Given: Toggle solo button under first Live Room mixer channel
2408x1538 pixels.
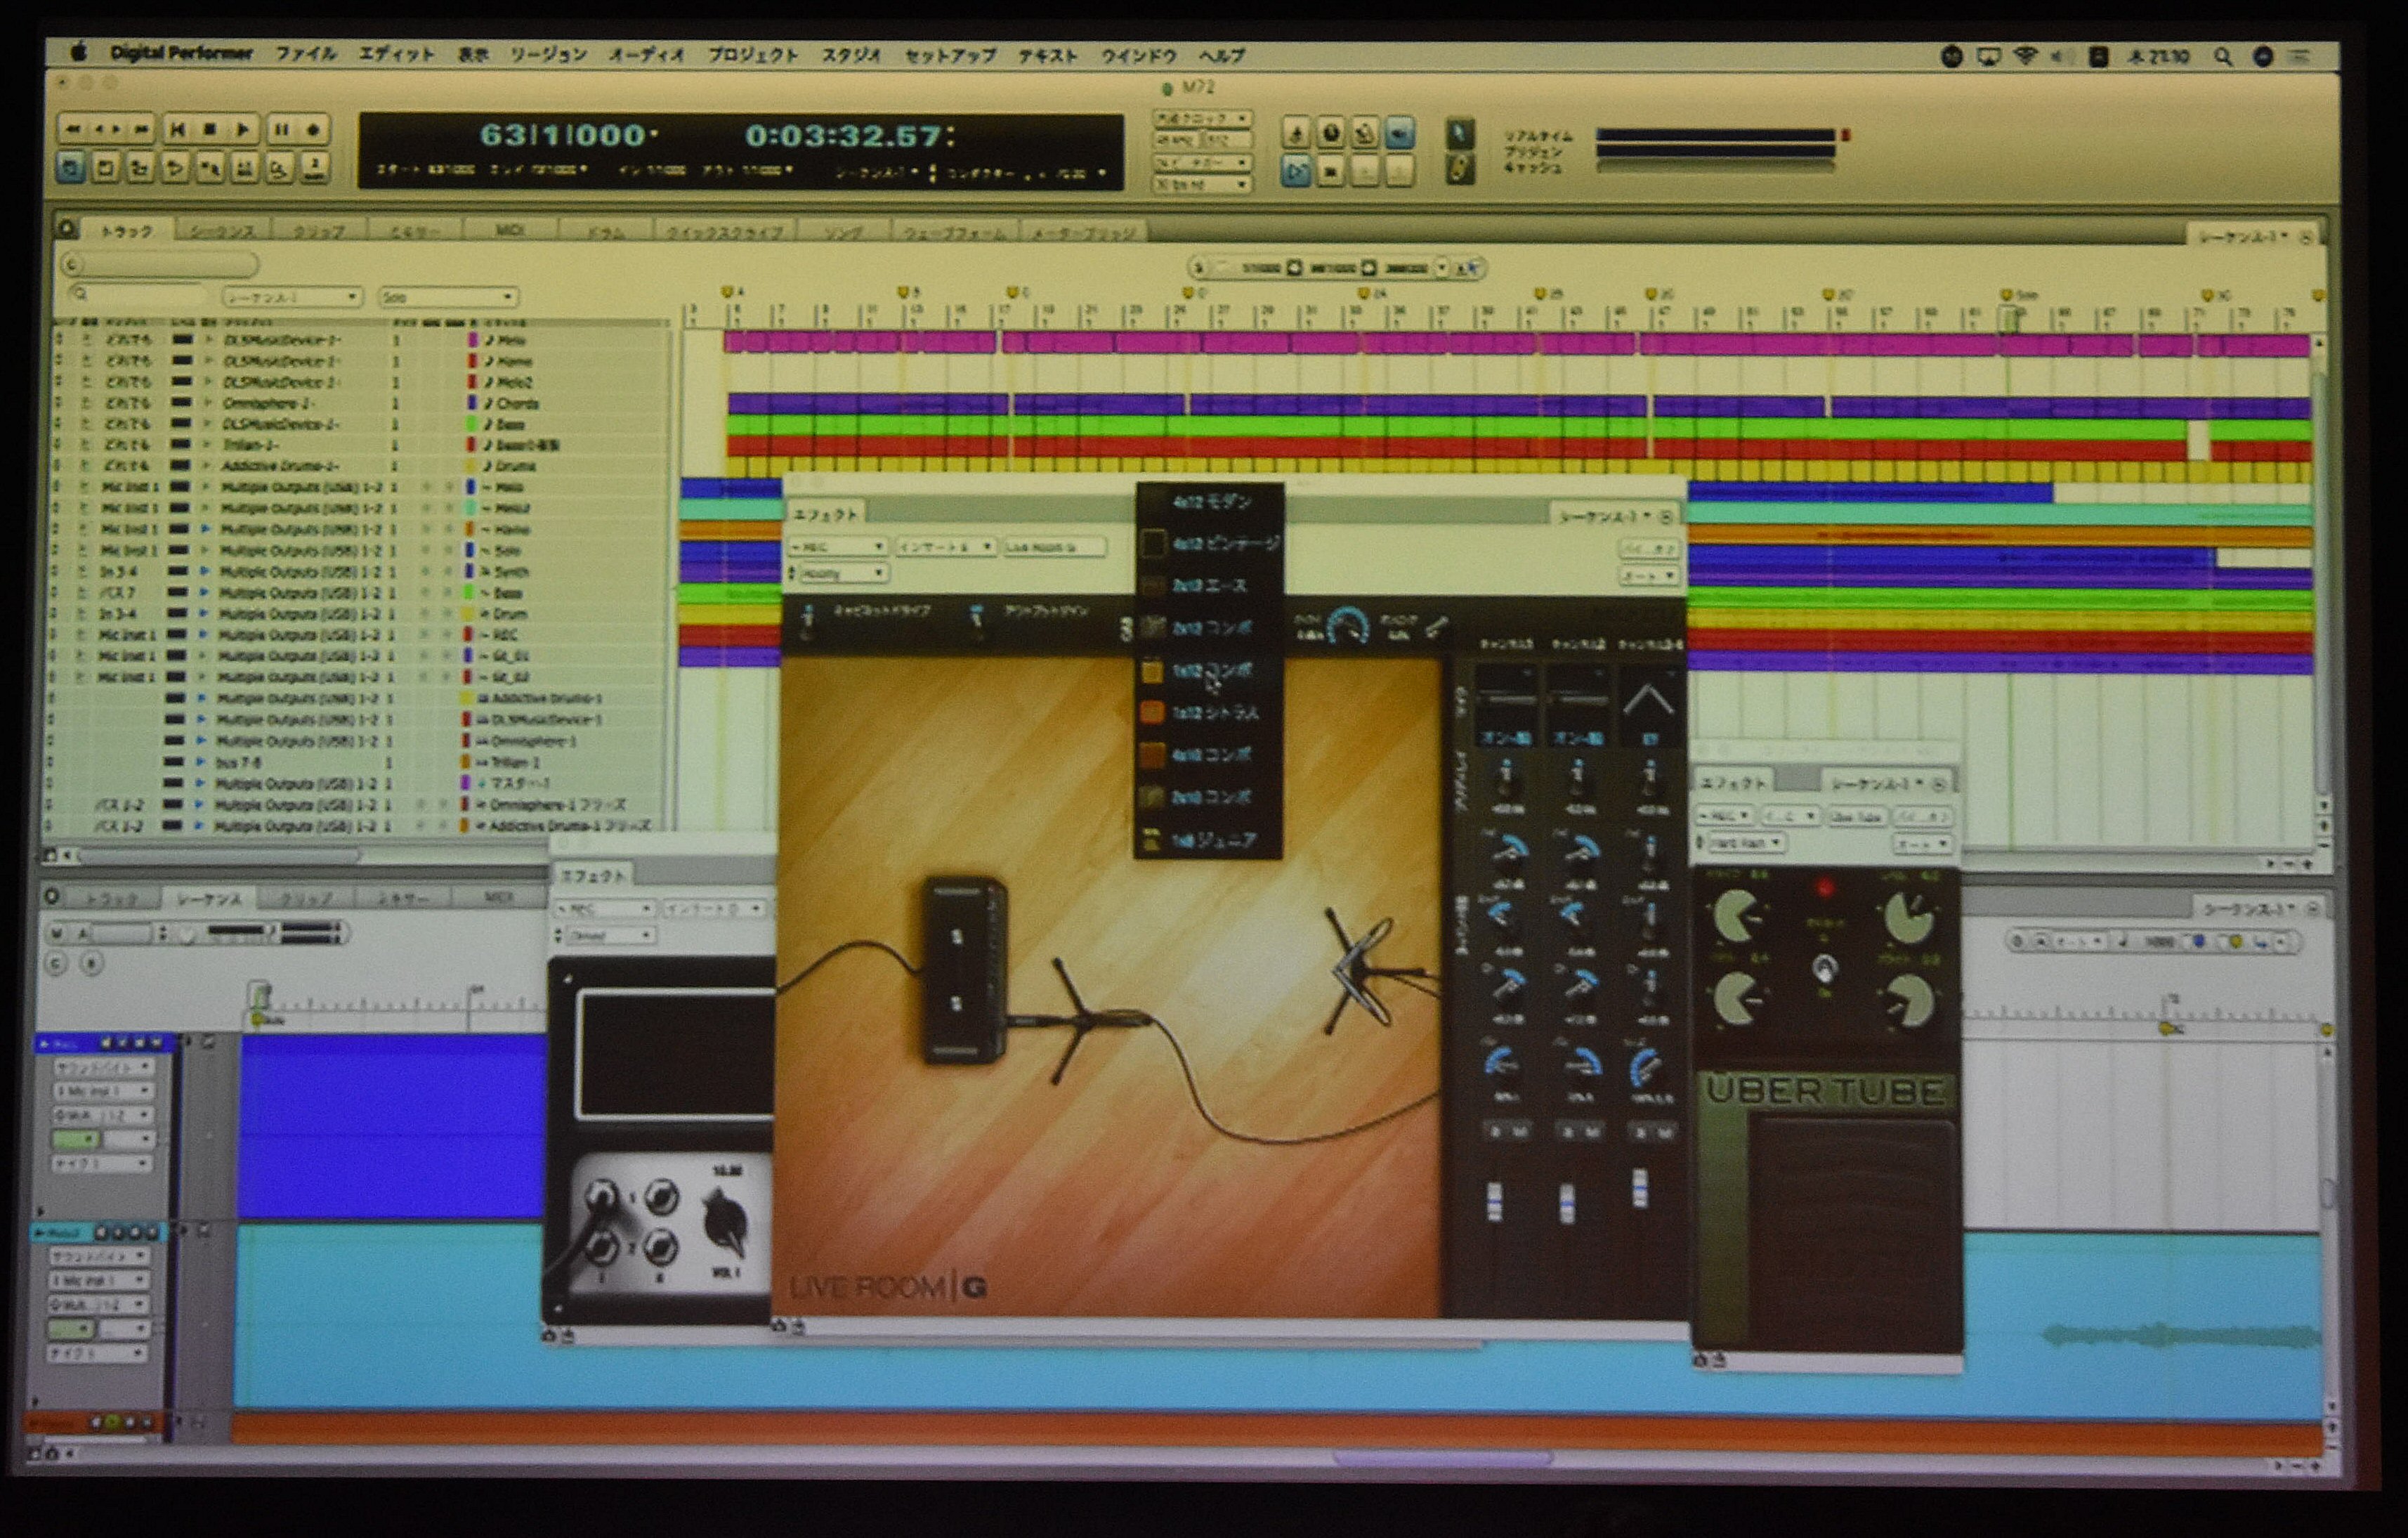Looking at the screenshot, I should [x=1496, y=1131].
